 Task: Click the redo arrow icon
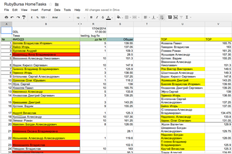(18, 17)
